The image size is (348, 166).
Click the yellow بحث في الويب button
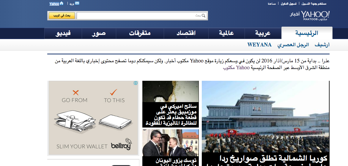tap(62, 16)
